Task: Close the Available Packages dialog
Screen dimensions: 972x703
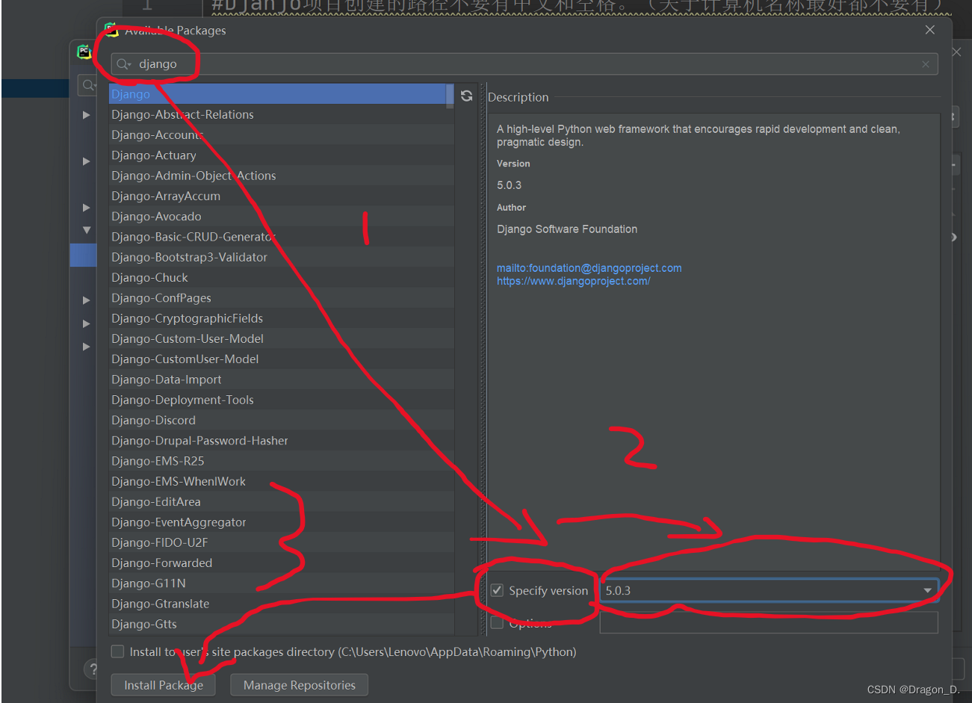Action: click(x=930, y=30)
